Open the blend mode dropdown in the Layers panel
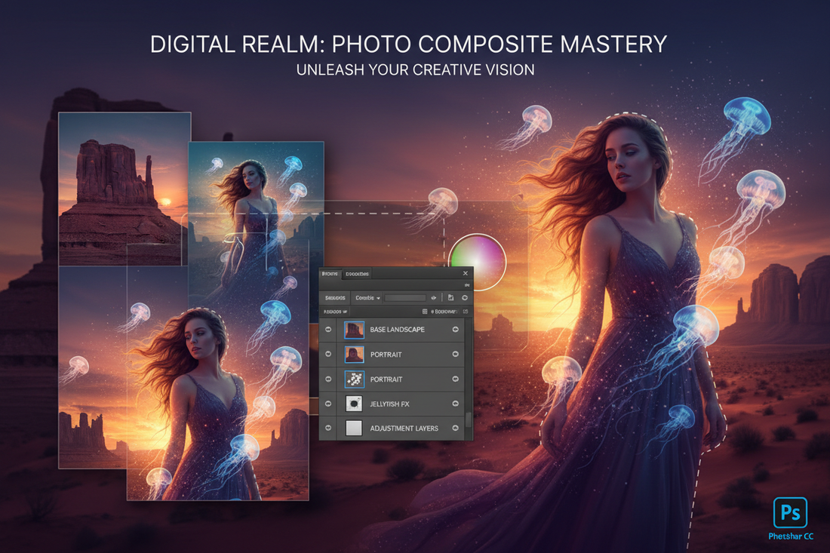The width and height of the screenshot is (830, 553). click(367, 298)
